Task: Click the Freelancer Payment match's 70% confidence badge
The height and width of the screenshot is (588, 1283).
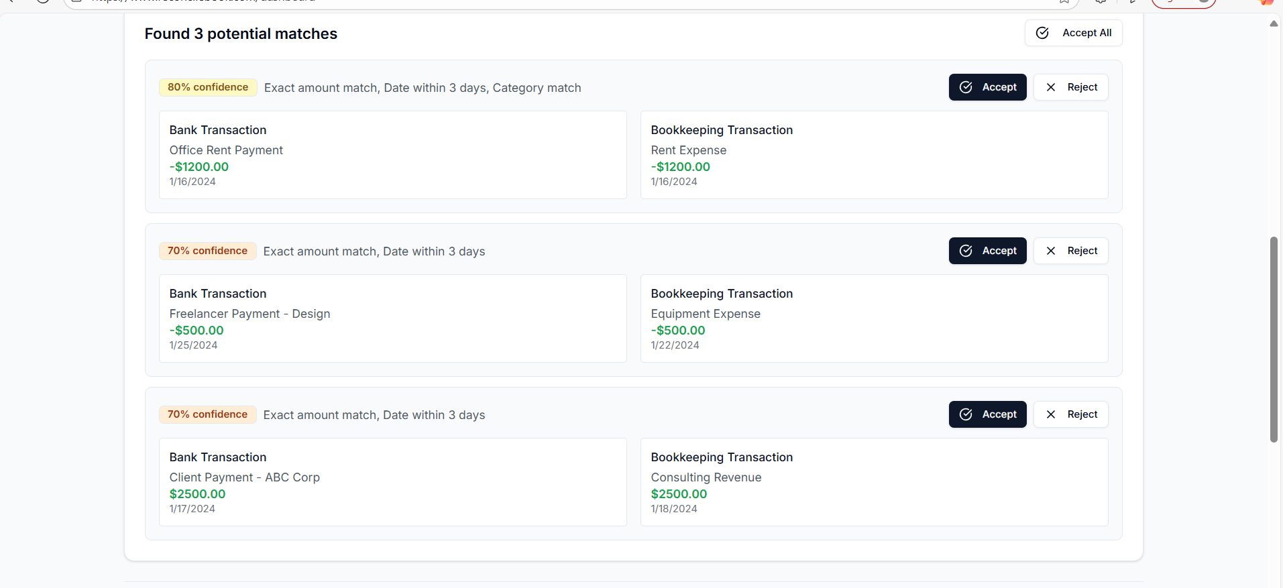Action: tap(207, 251)
